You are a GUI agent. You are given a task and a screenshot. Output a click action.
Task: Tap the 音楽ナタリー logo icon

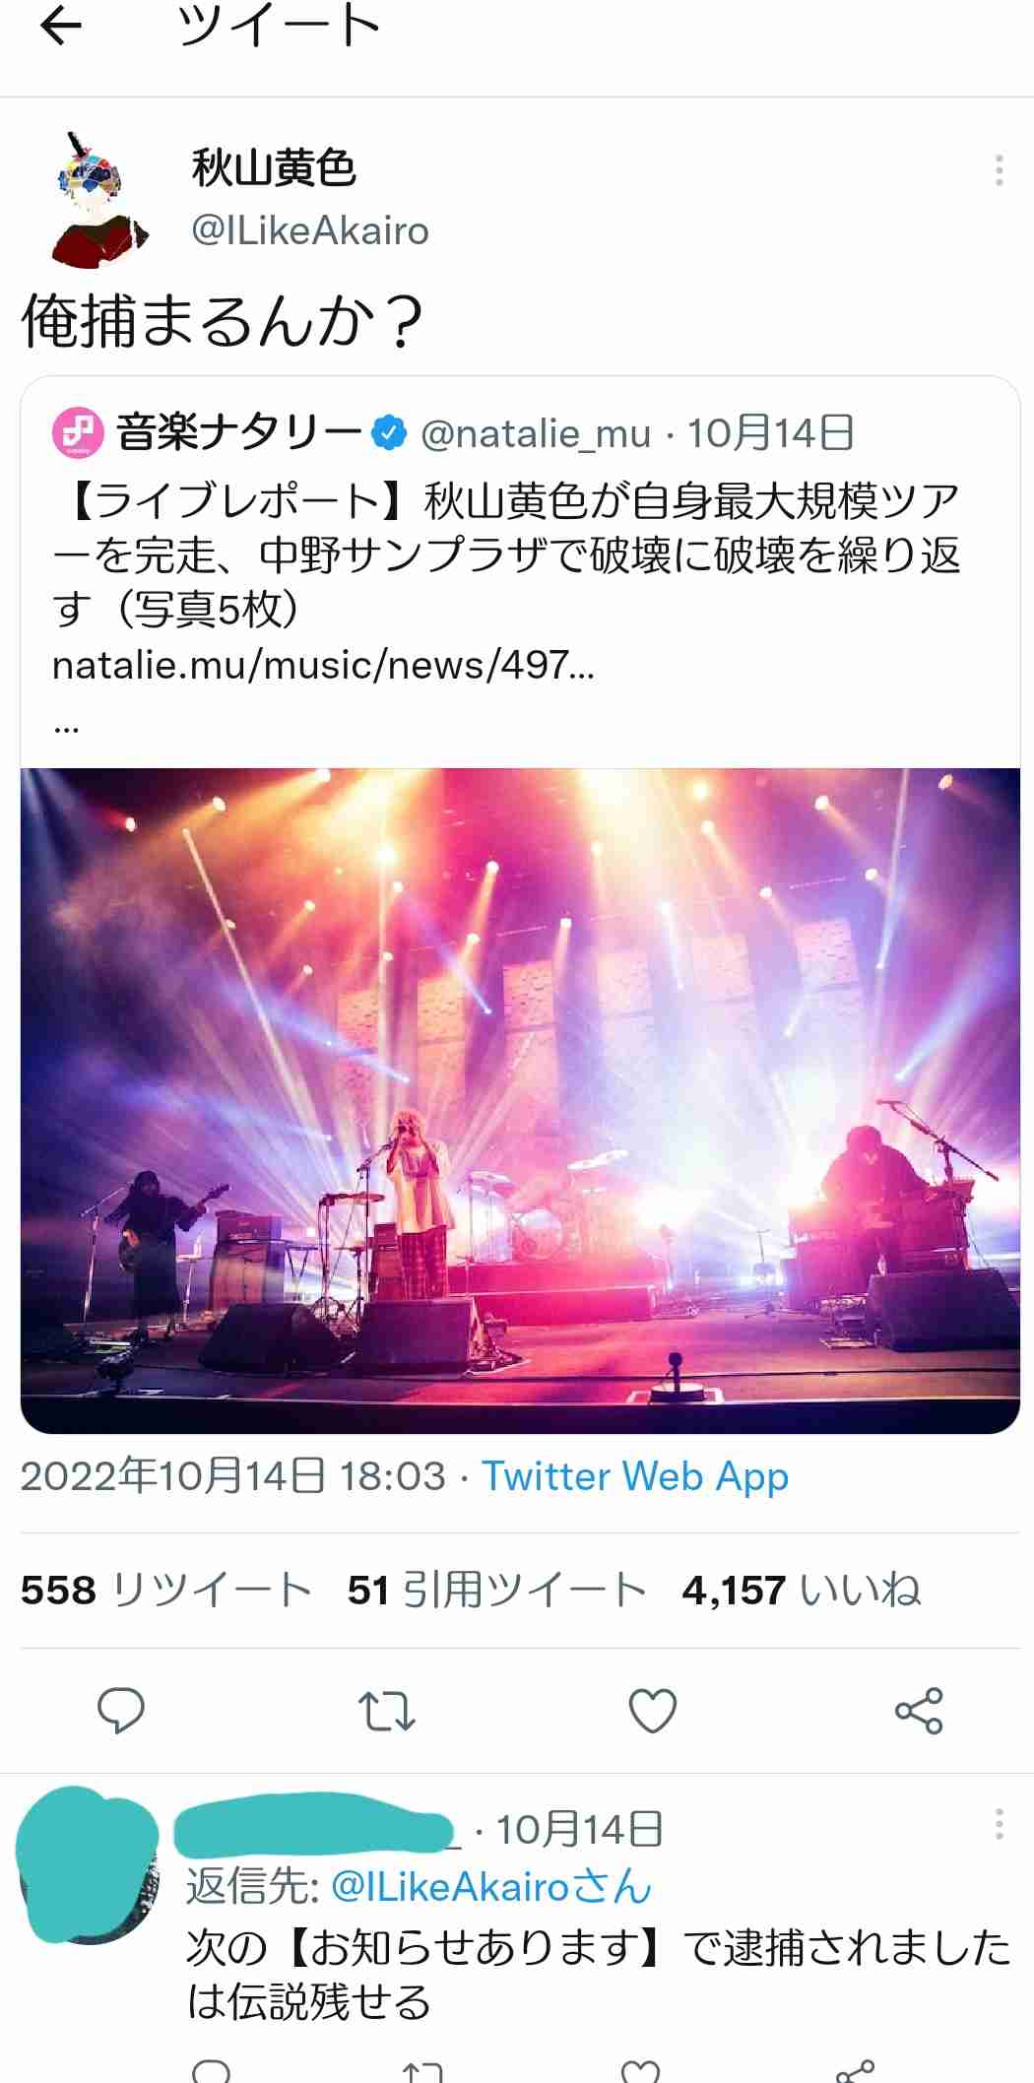[78, 433]
